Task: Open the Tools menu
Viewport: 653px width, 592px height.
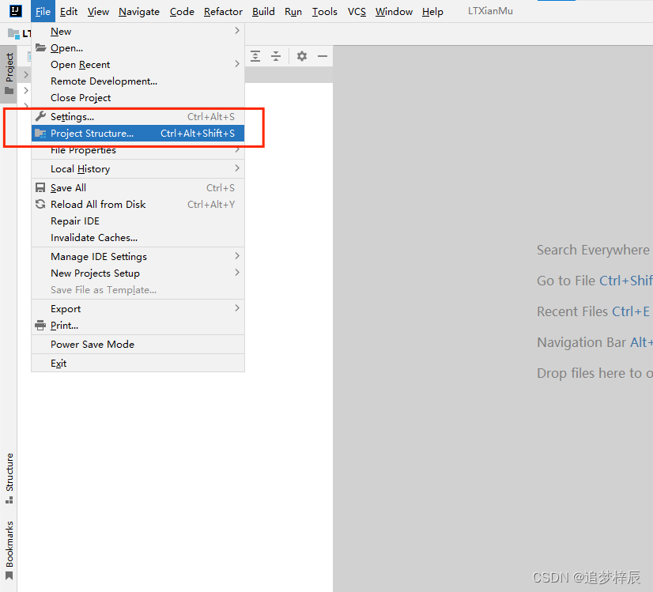Action: (325, 12)
